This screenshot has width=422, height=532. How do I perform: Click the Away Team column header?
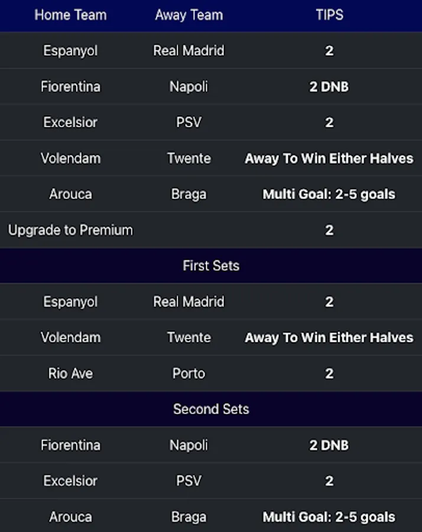click(189, 15)
